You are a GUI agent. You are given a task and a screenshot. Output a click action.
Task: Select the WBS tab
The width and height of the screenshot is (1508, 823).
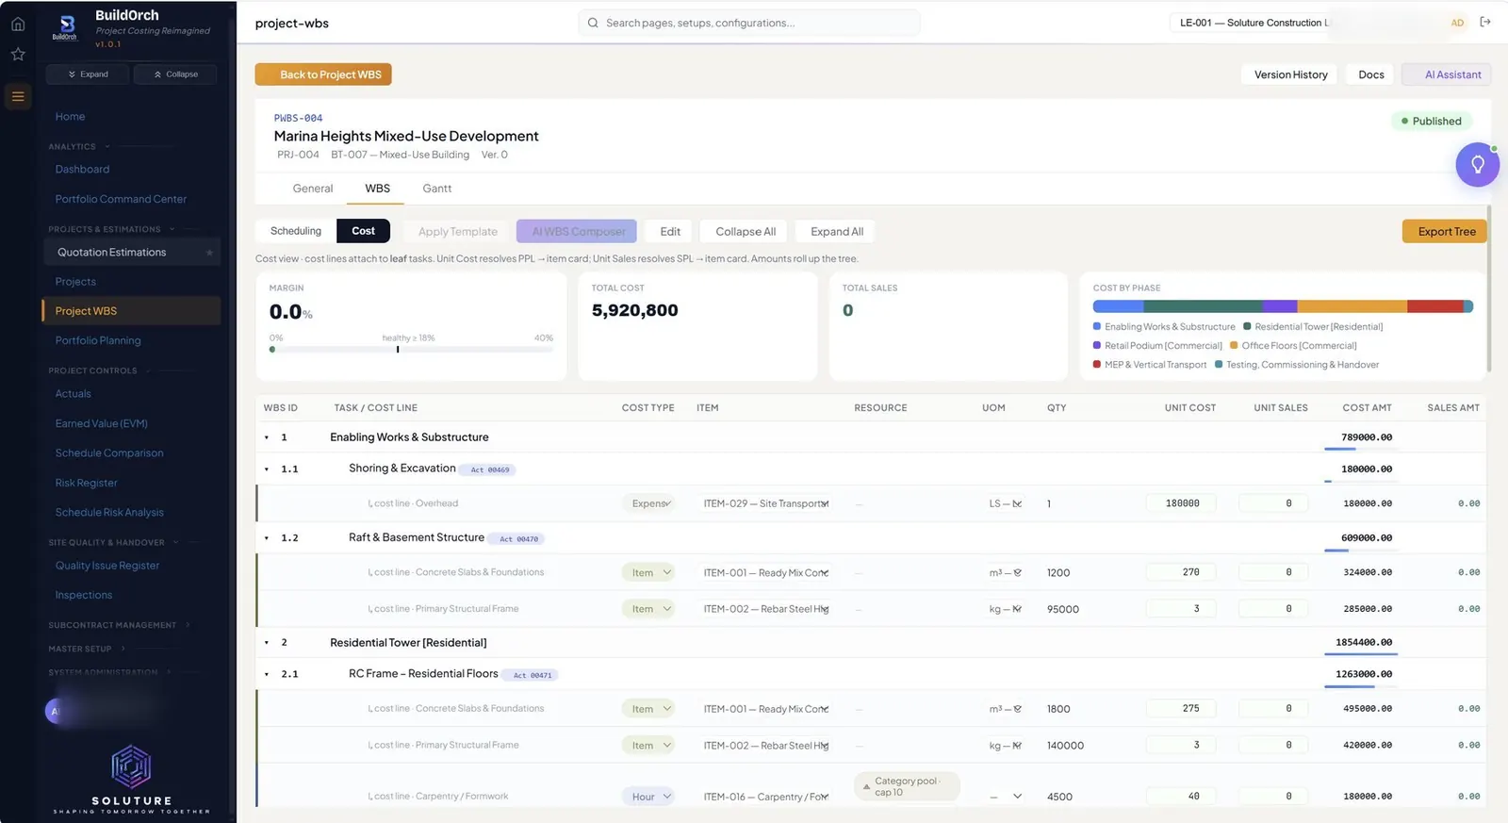coord(377,189)
